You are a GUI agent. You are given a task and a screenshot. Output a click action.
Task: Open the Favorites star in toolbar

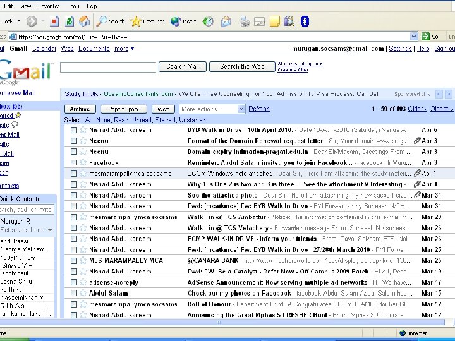pyautogui.click(x=147, y=21)
